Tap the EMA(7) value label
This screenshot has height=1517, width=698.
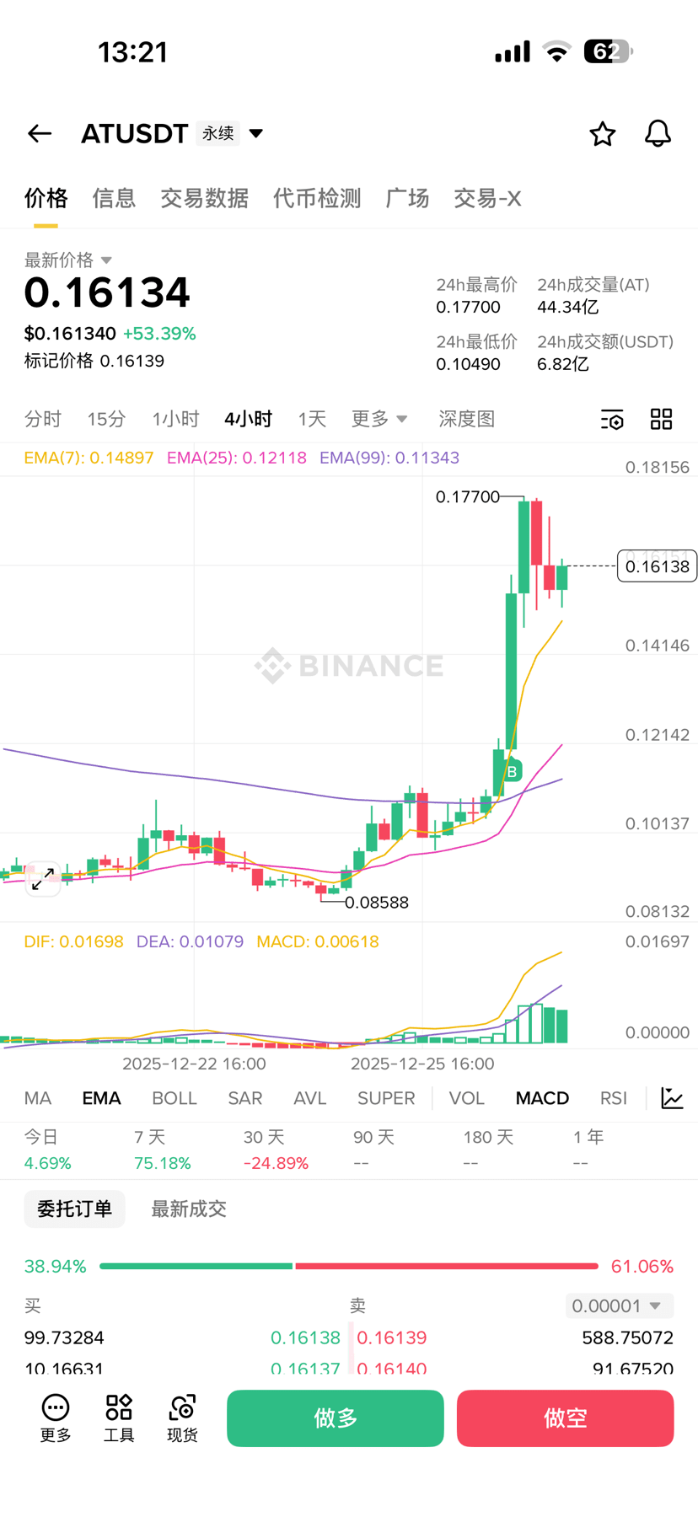click(x=89, y=458)
